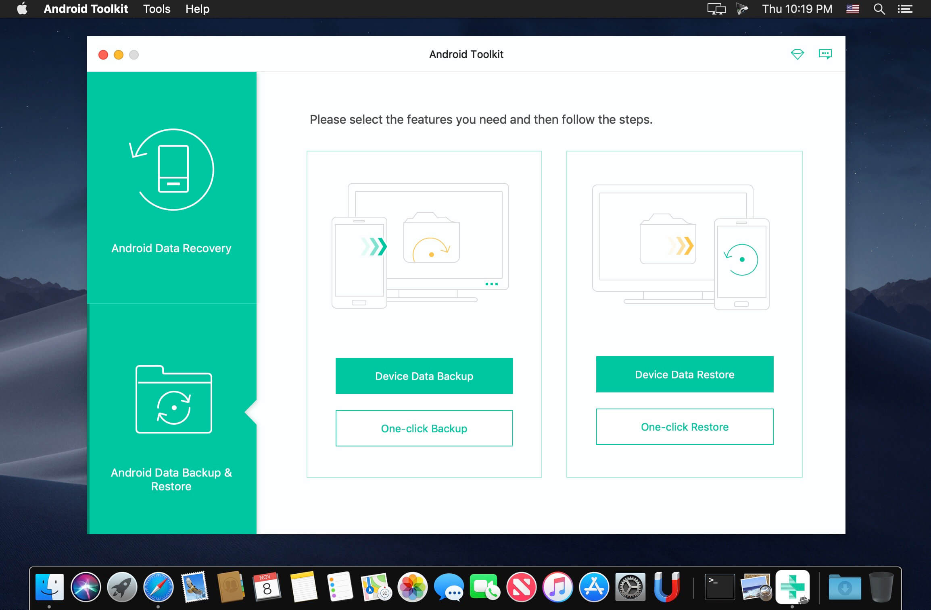Click the backup illustration thumbnail
This screenshot has height=610, width=931.
point(420,246)
